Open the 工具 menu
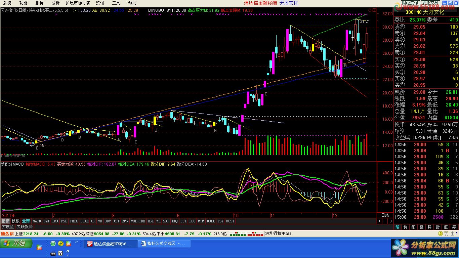 pyautogui.click(x=116, y=3)
